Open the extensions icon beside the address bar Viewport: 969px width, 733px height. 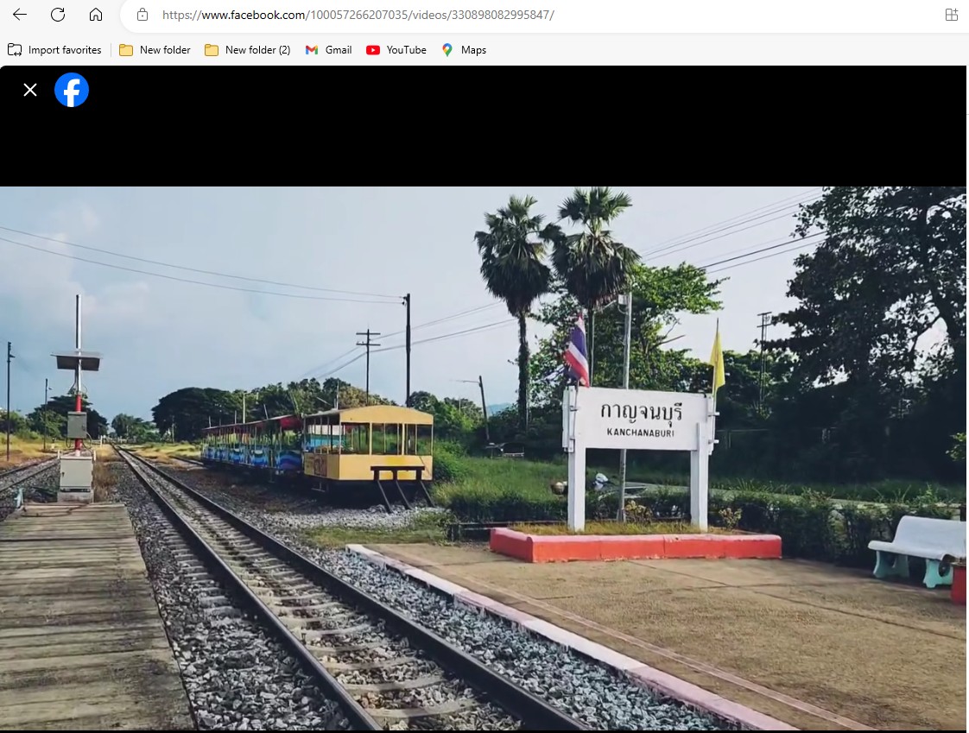(952, 15)
